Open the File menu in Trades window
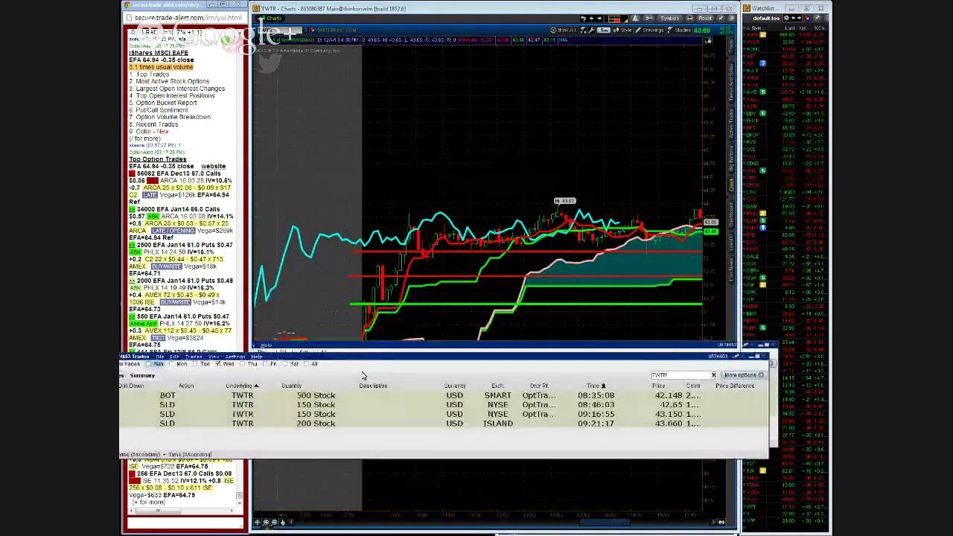Image resolution: width=953 pixels, height=536 pixels. click(159, 357)
